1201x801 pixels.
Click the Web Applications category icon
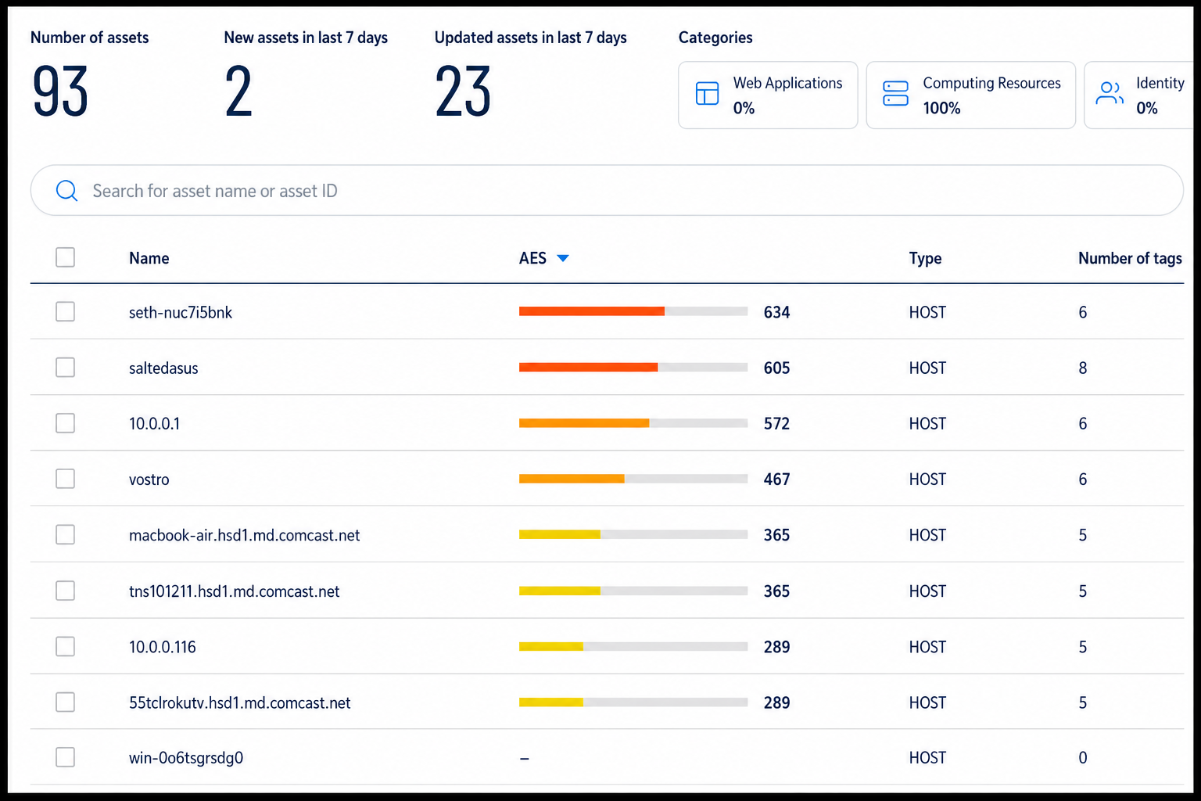[x=707, y=94]
